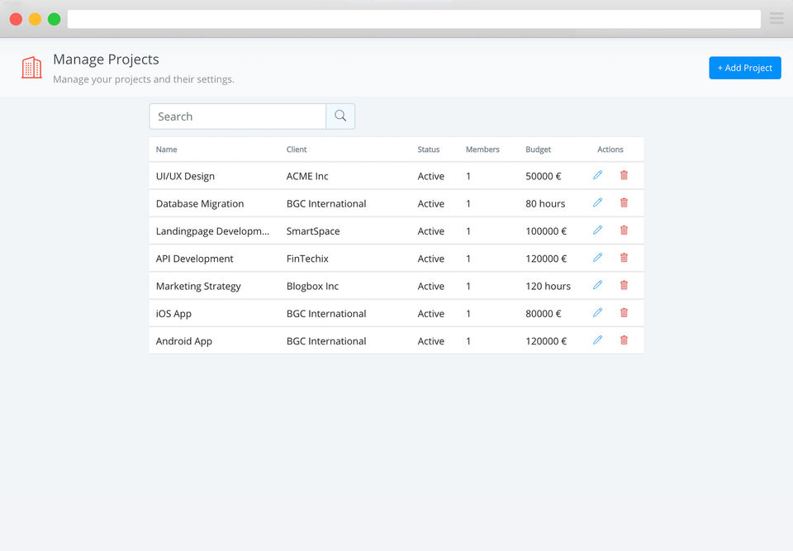Edit the iOS App project
Screen dimensions: 793x551
(x=597, y=312)
